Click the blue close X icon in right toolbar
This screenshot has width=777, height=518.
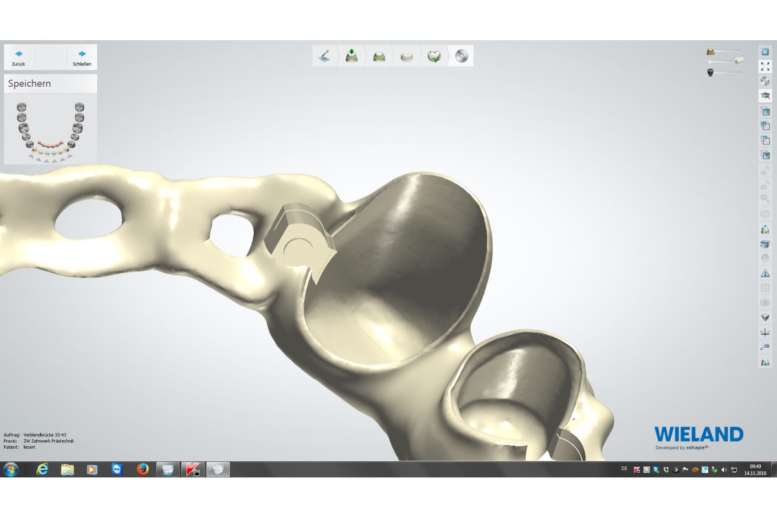click(x=765, y=51)
